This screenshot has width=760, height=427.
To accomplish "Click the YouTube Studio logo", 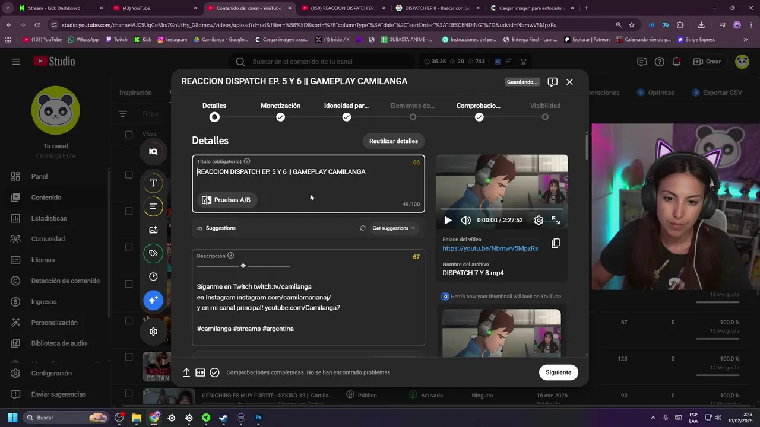I will click(53, 61).
